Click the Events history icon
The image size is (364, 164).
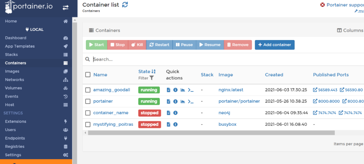(x=65, y=96)
